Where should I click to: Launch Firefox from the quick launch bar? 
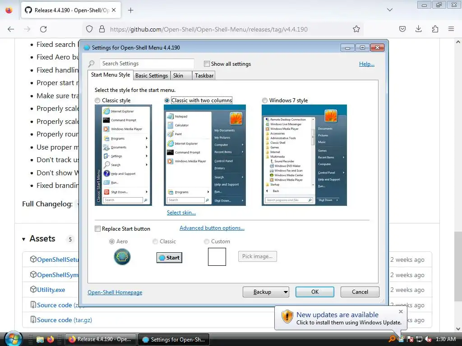click(51, 339)
